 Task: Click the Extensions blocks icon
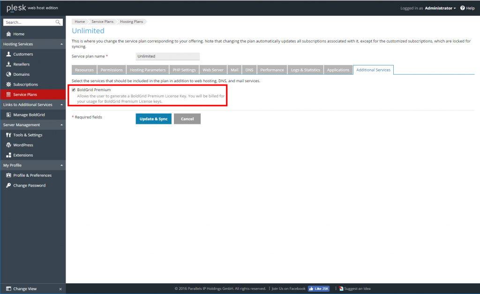tap(8, 155)
